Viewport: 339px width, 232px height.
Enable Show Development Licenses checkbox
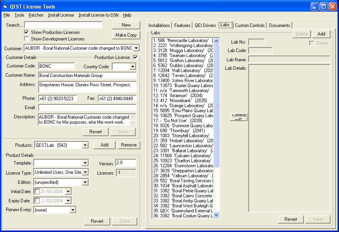[26, 39]
